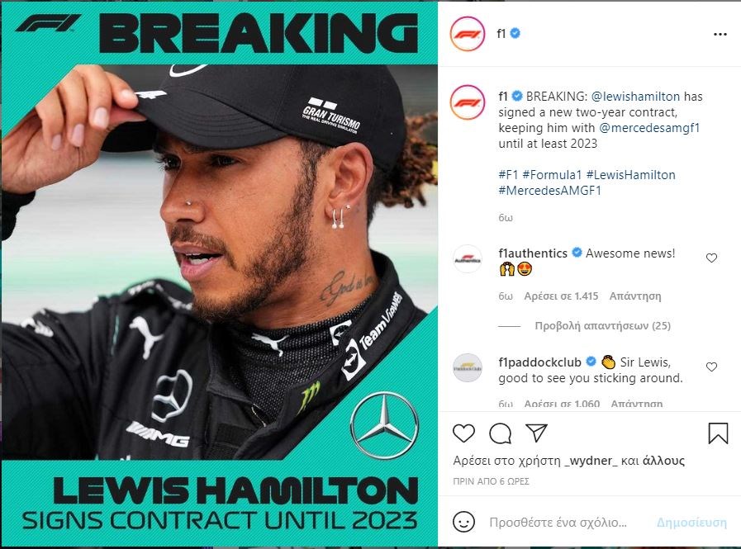Open the Lewis Hamilton breaking news image
The width and height of the screenshot is (741, 549).
pyautogui.click(x=219, y=274)
